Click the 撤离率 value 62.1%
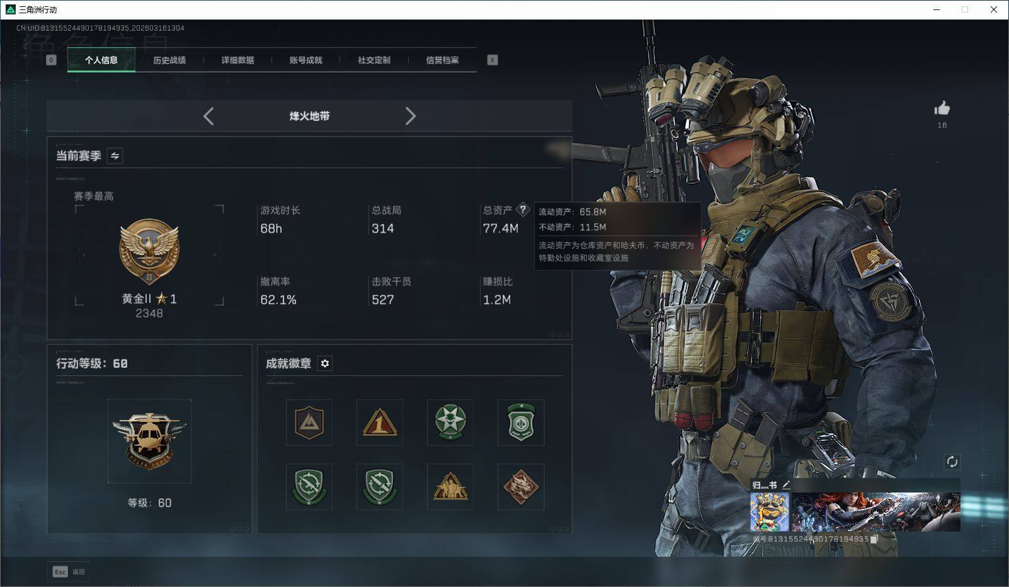The width and height of the screenshot is (1009, 587). click(278, 300)
